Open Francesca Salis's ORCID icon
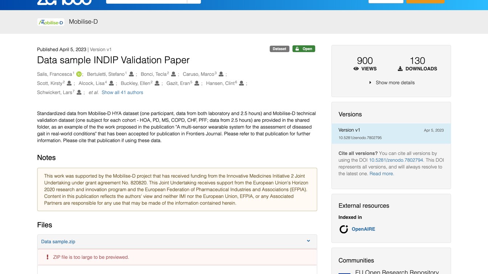 pos(79,74)
